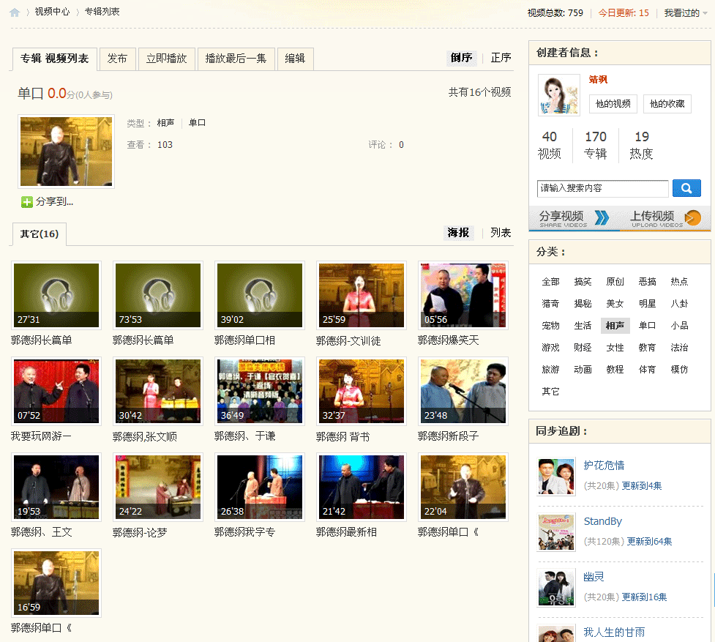Focus the 请输入搜索内容 search field
715x642 pixels.
coord(603,188)
